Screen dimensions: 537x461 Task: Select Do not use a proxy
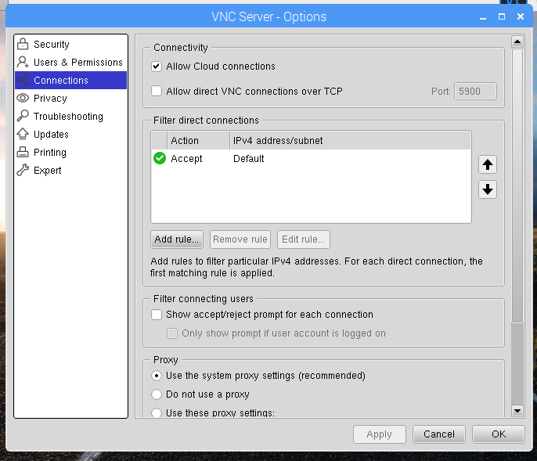tap(157, 394)
